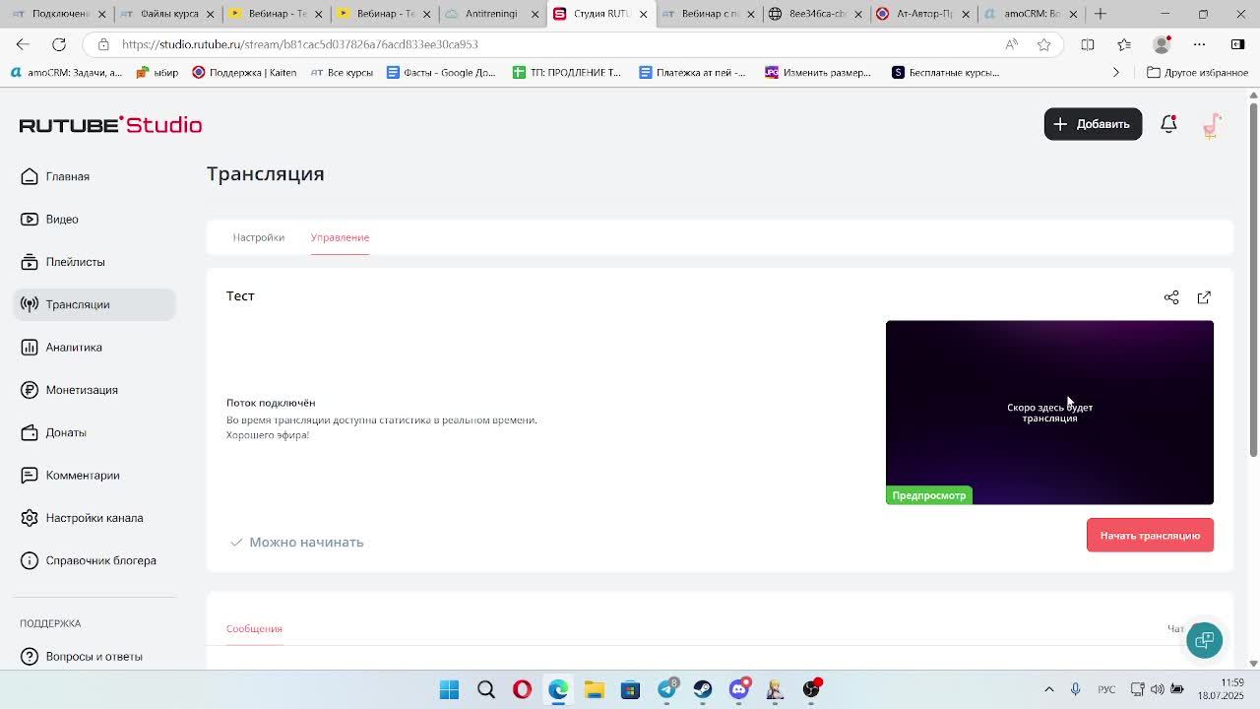Image resolution: width=1260 pixels, height=709 pixels.
Task: Open a new browser tab
Action: (x=1101, y=14)
